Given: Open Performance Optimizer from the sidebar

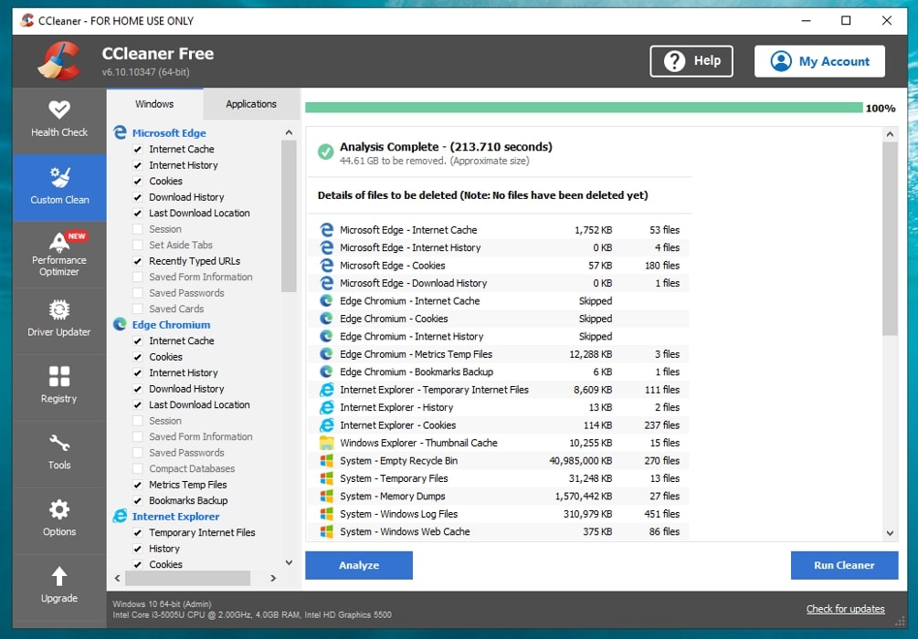Looking at the screenshot, I should pos(58,256).
